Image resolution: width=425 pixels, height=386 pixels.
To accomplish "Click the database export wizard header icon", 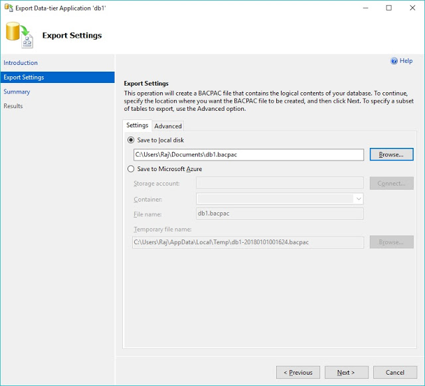I will pyautogui.click(x=19, y=35).
